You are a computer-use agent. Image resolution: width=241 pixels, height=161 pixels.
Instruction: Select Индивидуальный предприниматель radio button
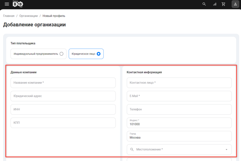click(62, 54)
